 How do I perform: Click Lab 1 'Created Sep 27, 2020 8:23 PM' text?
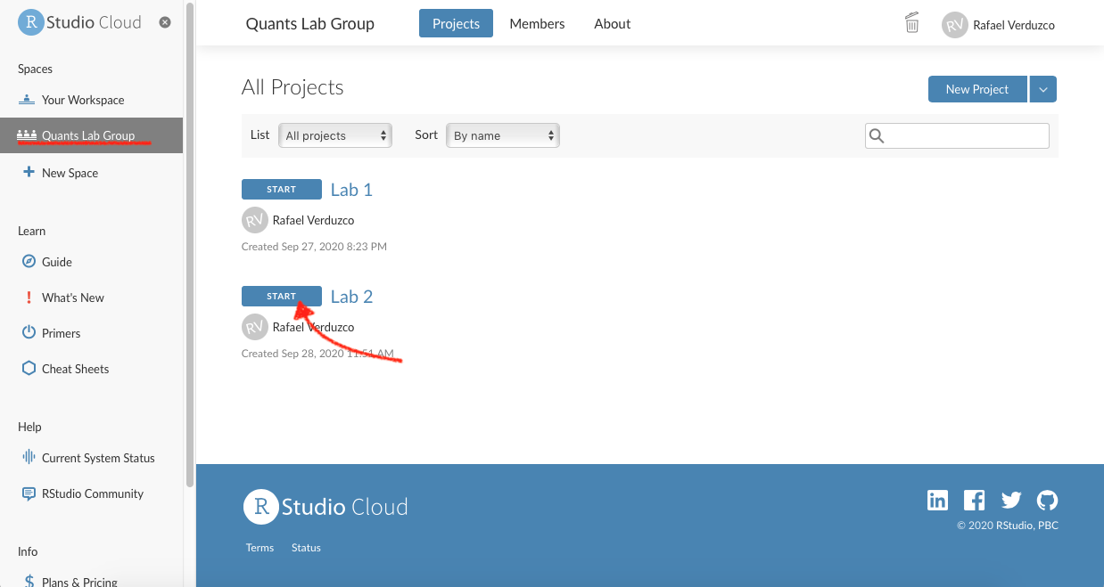point(314,247)
